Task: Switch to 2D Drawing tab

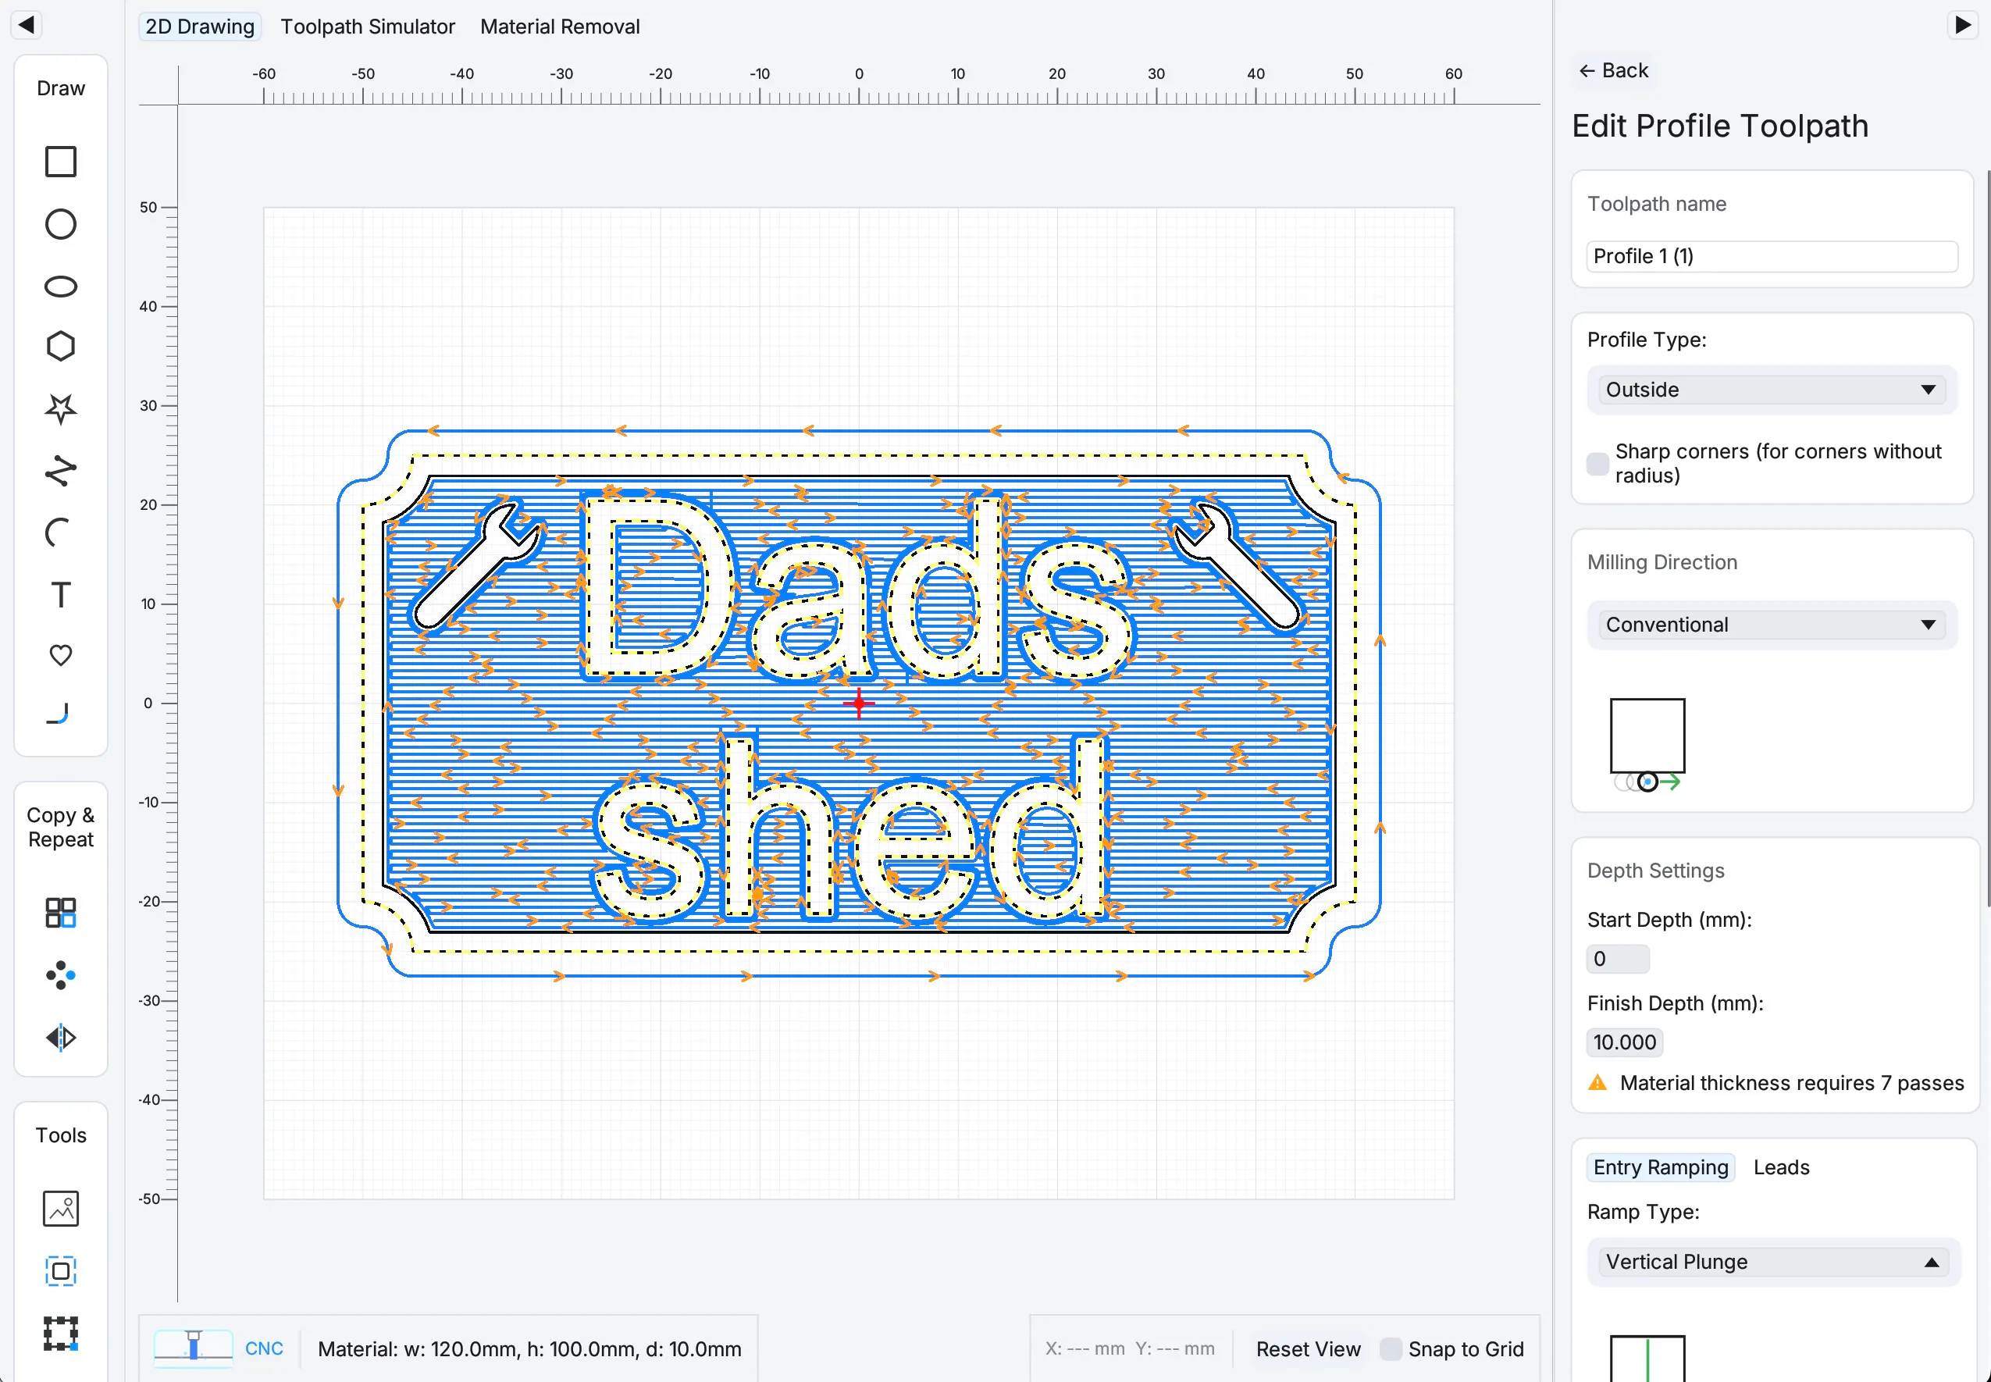Action: tap(200, 27)
